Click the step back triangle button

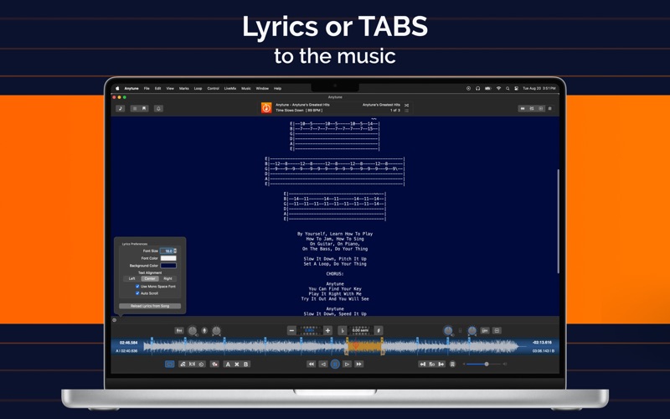[x=323, y=365]
